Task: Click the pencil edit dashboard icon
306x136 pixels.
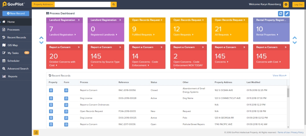Action: 287,13
